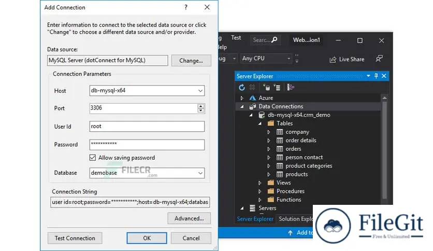
Task: Expand the Azure tree node
Action: (242, 98)
